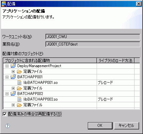Click the BATCHAPP002 project folder icon

13,94
